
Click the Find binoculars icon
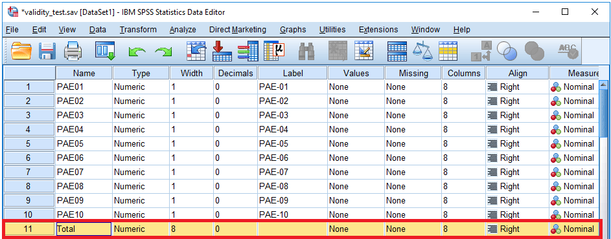(x=306, y=51)
